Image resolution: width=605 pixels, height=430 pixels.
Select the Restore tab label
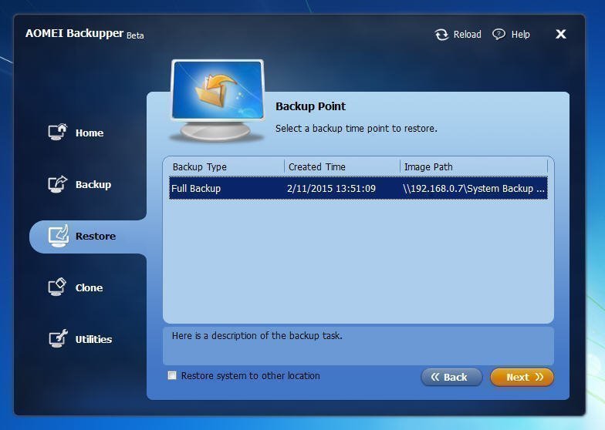point(96,236)
